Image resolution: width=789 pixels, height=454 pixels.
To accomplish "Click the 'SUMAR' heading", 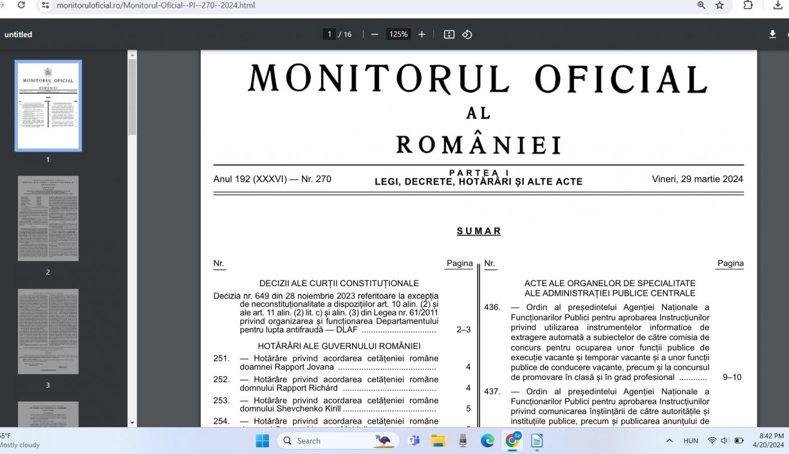I will 479,231.
